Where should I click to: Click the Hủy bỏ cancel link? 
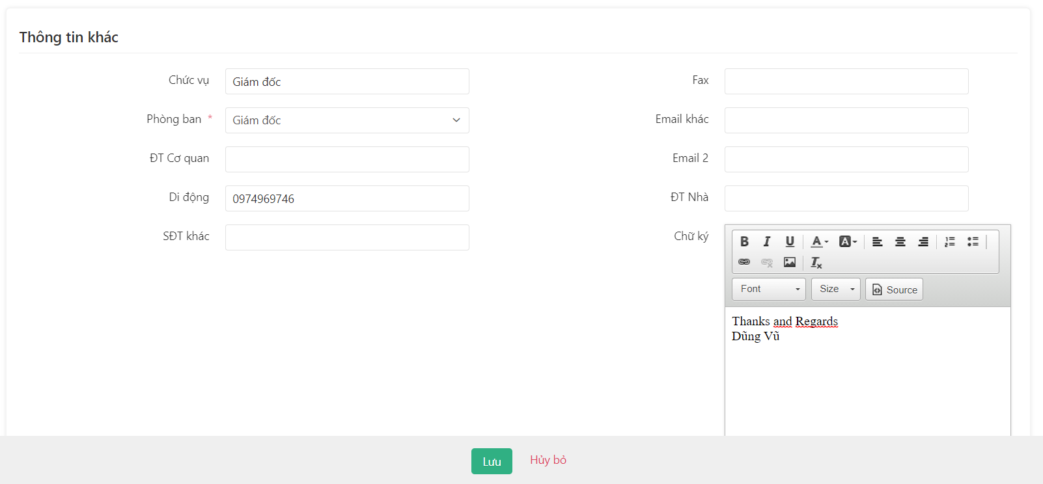[548, 460]
